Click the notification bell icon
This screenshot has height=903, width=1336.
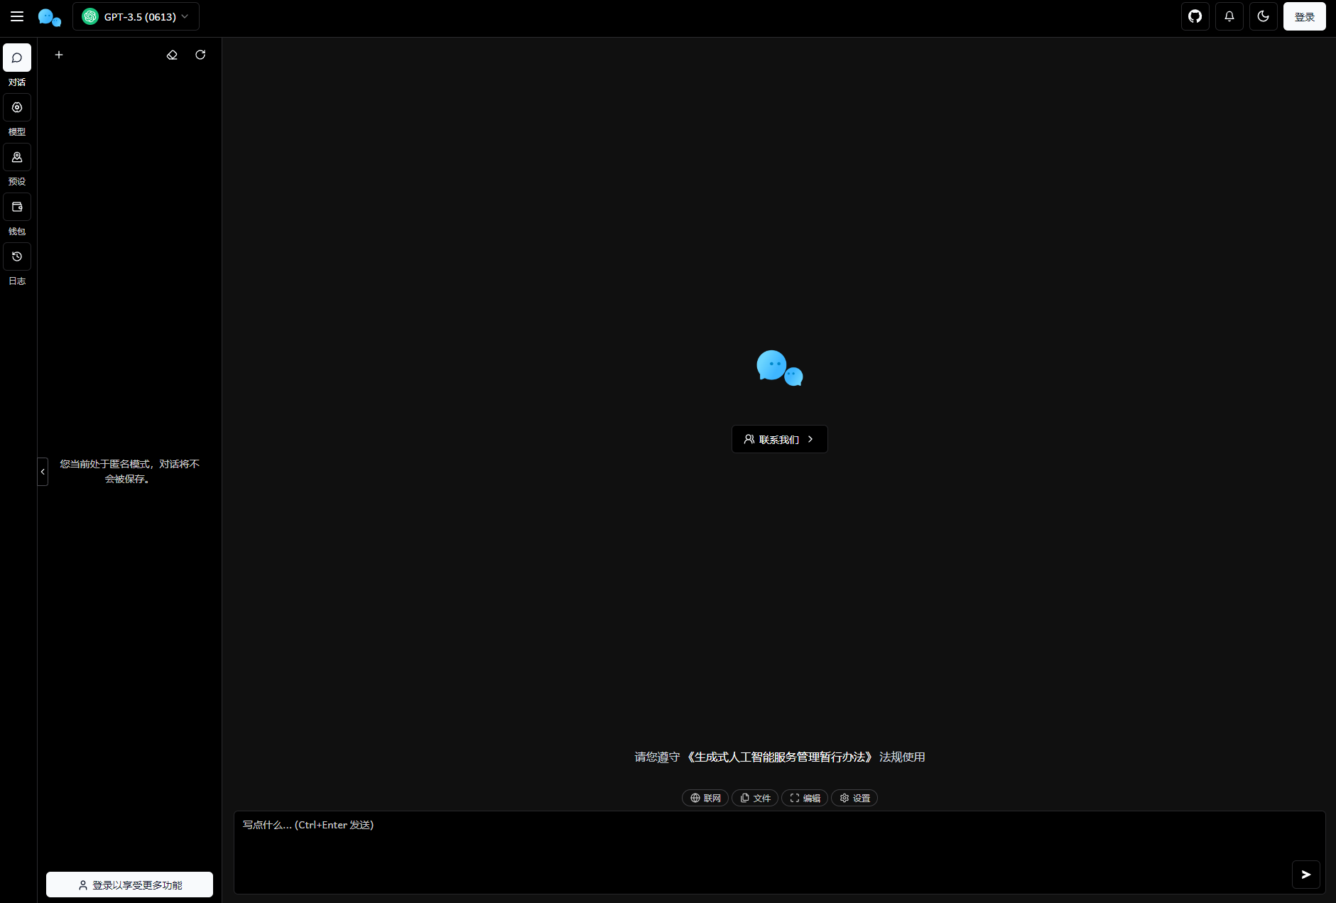(x=1228, y=16)
